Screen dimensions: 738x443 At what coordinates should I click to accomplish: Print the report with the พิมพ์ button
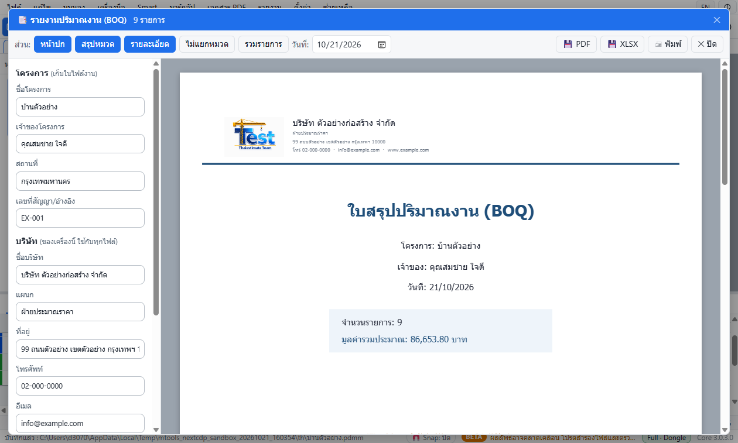[668, 44]
